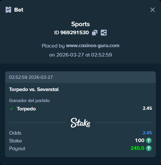Click the Tether coin icon beside Payout
This screenshot has width=161, height=165.
point(149,148)
